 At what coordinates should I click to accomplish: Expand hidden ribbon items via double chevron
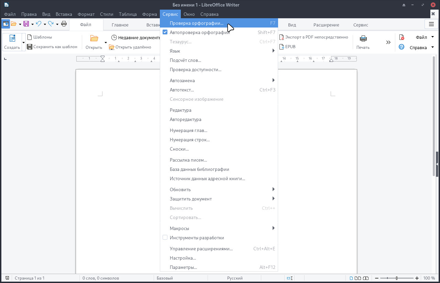tap(388, 42)
